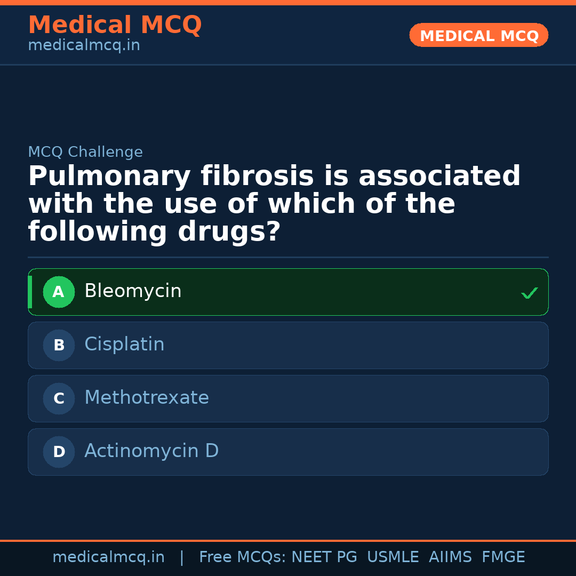This screenshot has width=576, height=576.
Task: Select the Cisplatin answer option
Action: [x=288, y=345]
